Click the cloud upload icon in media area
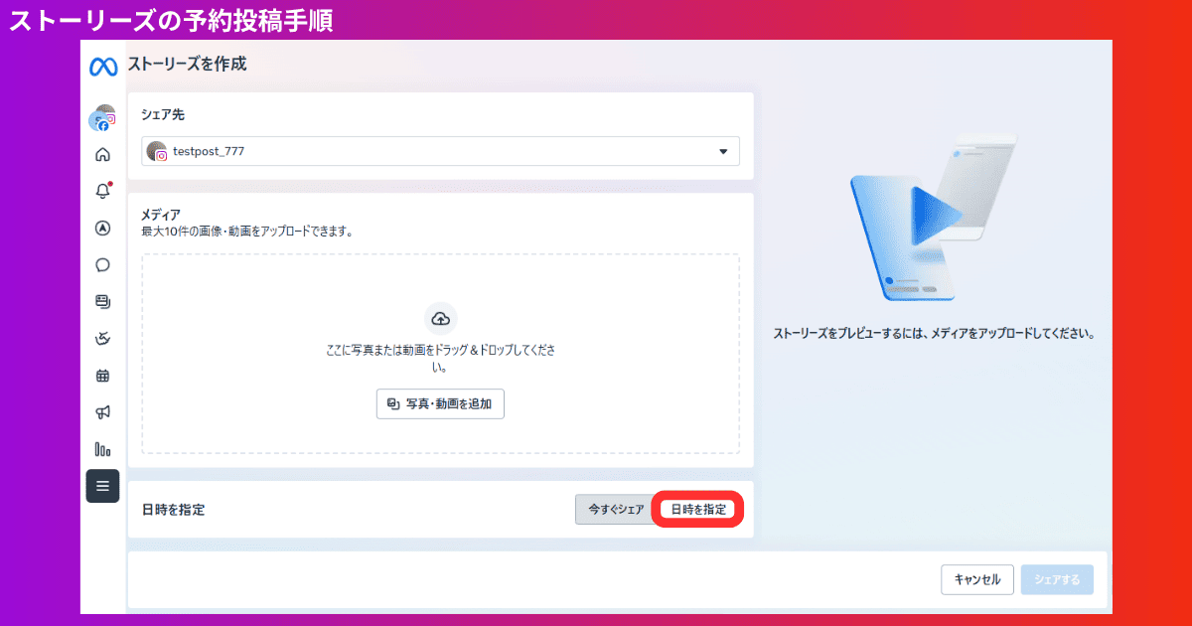 pyautogui.click(x=440, y=320)
